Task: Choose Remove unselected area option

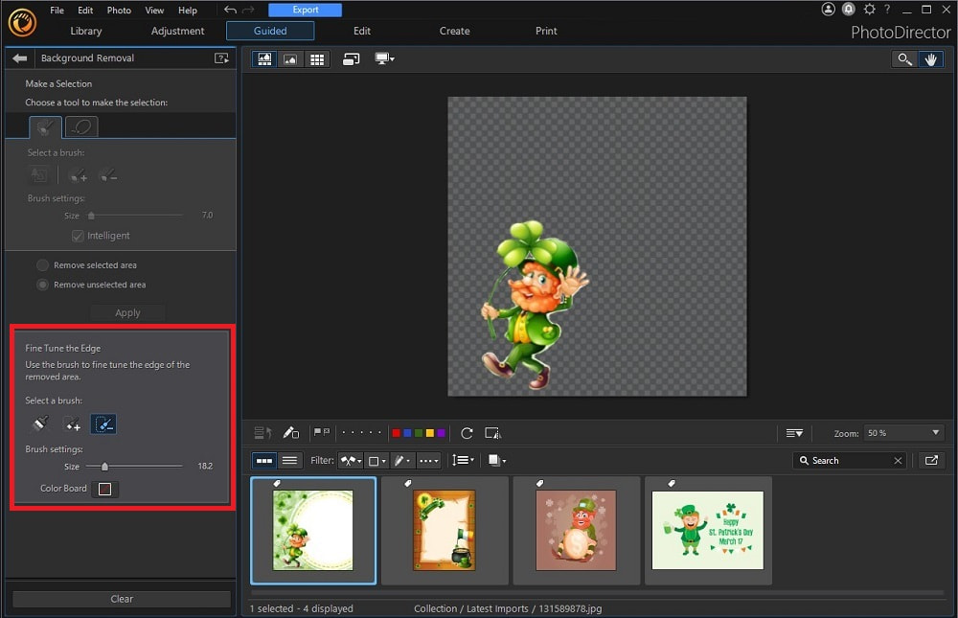Action: click(x=42, y=285)
